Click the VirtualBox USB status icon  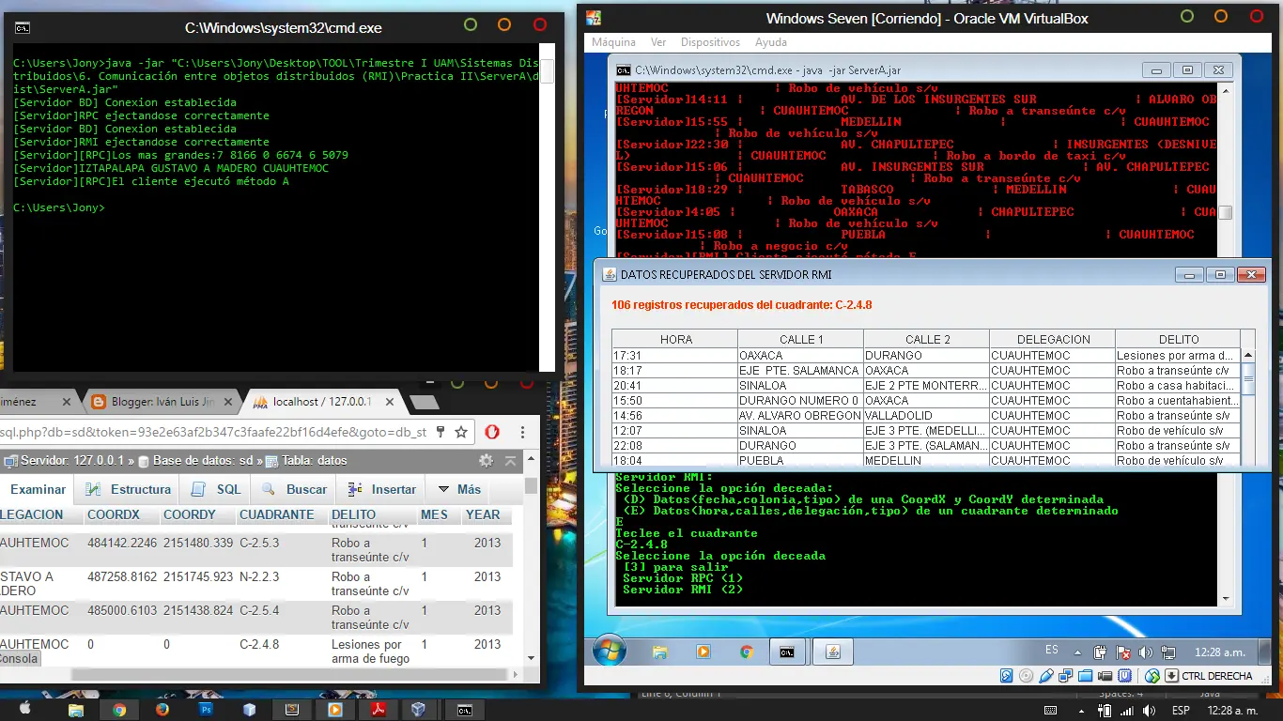[x=1046, y=676]
